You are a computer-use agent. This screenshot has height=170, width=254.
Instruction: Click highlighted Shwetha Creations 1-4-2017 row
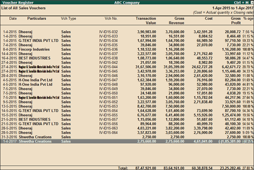(x=127, y=141)
